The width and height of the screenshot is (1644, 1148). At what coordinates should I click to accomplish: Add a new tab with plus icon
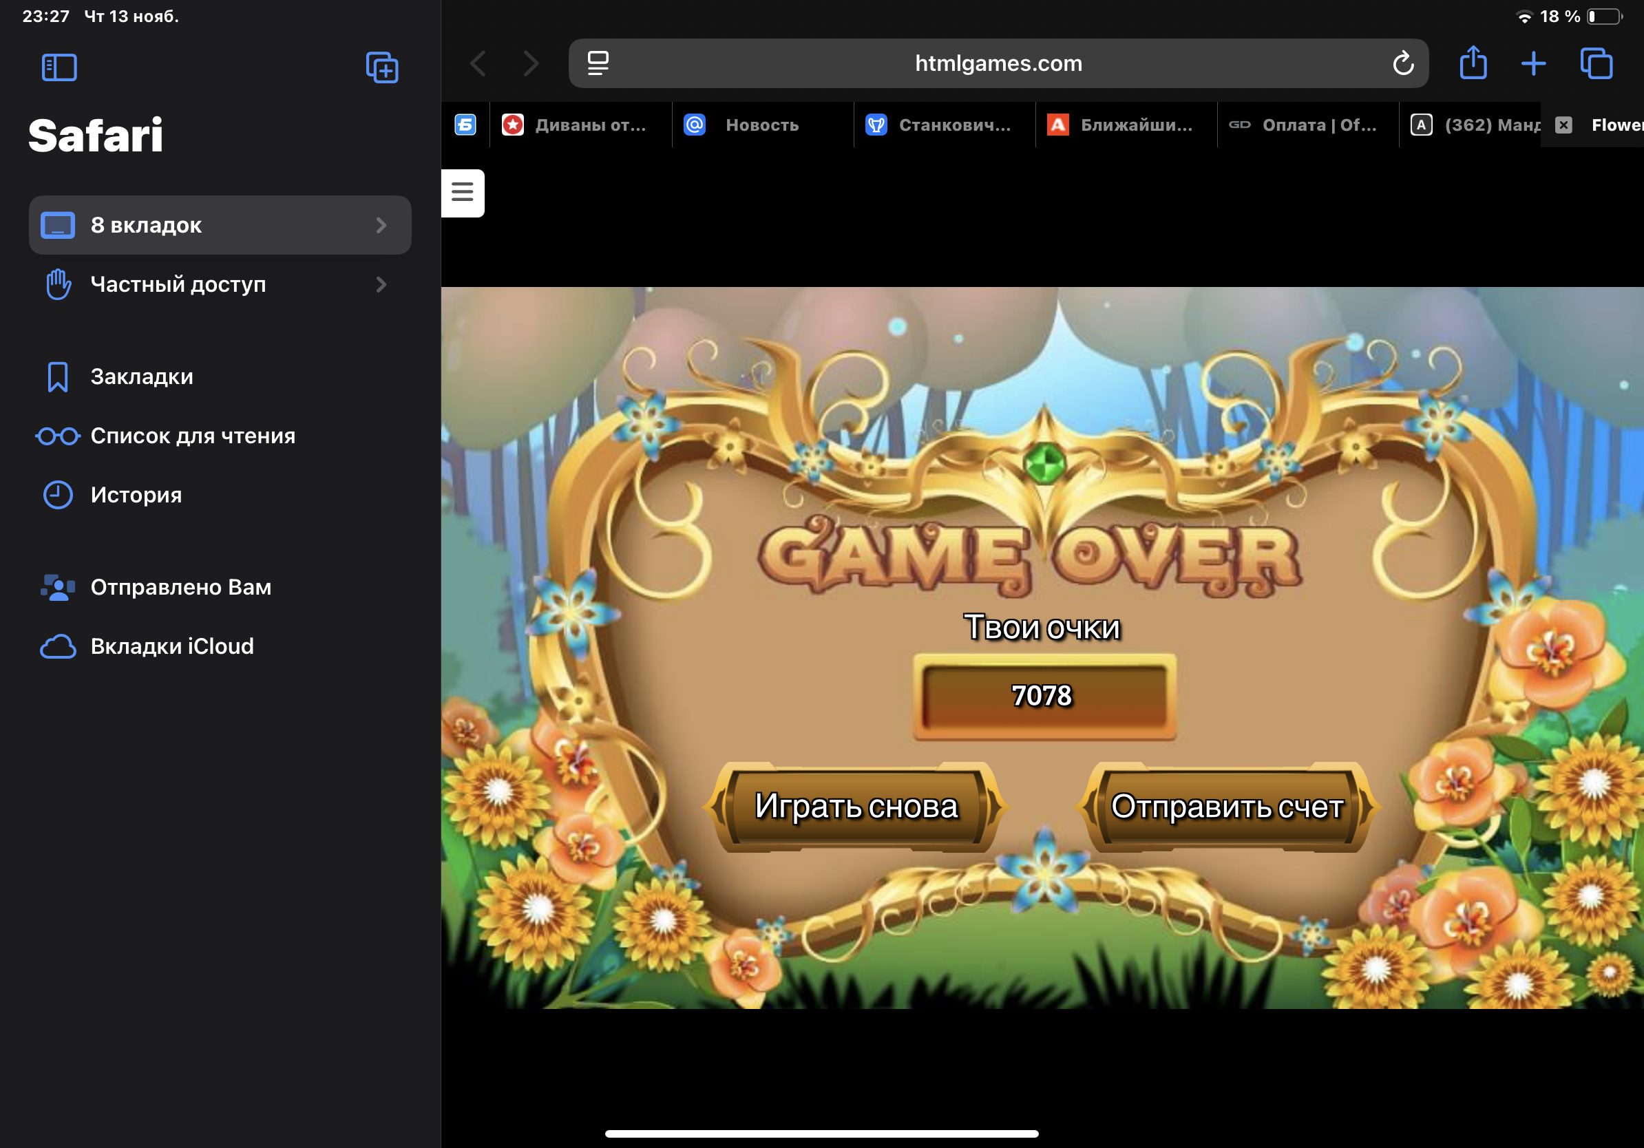point(1533,63)
